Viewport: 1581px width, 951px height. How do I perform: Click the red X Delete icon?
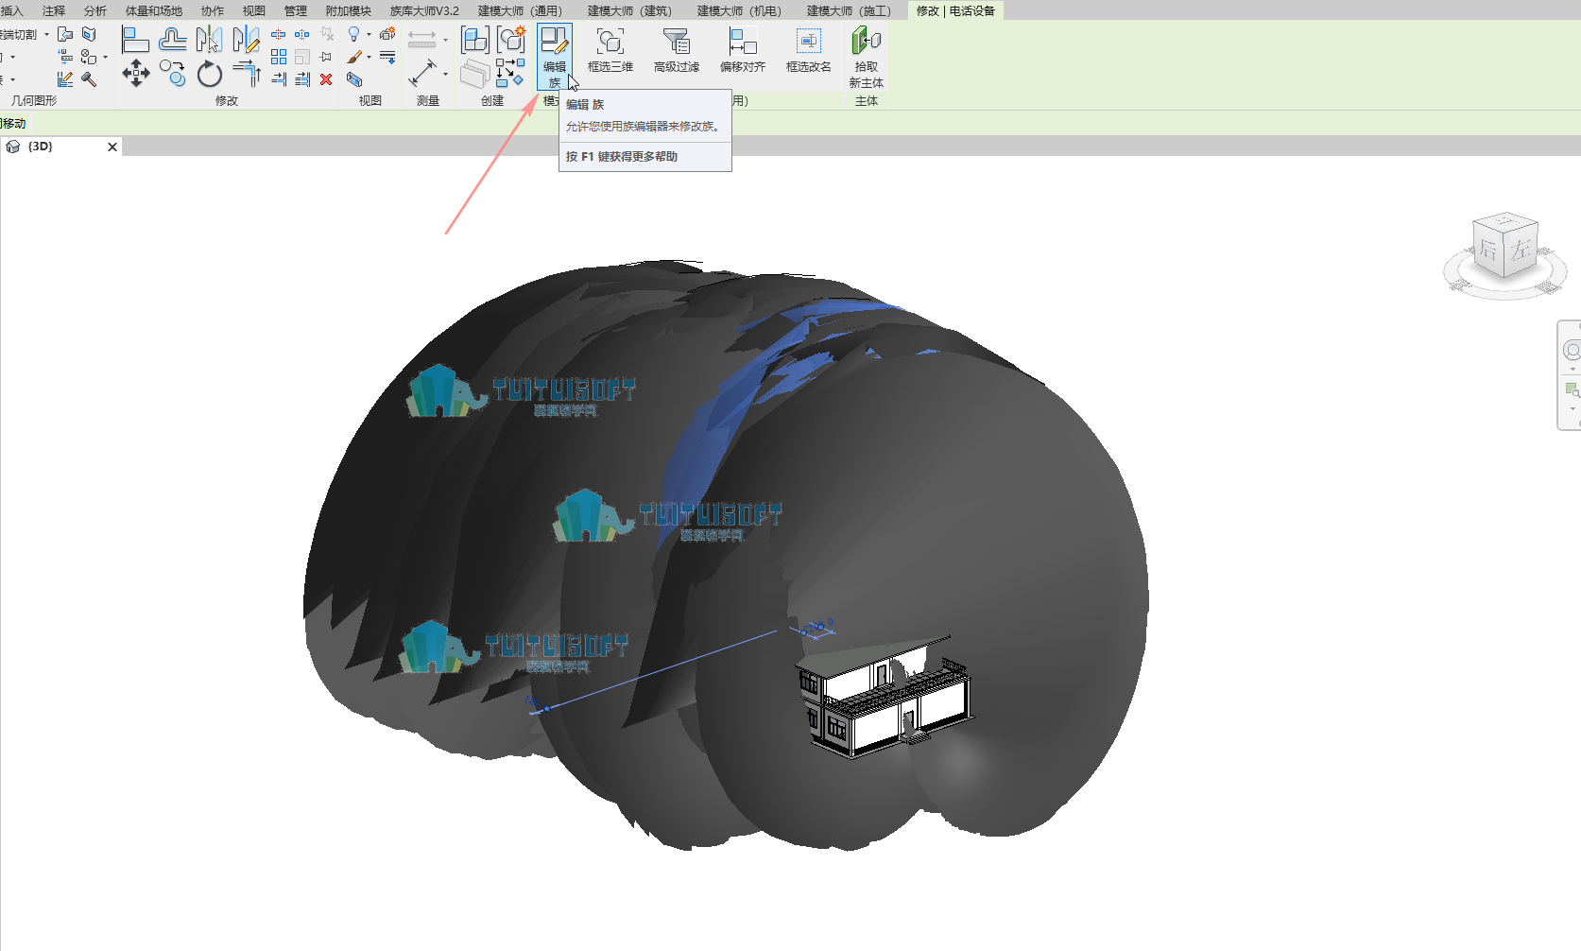tap(326, 79)
